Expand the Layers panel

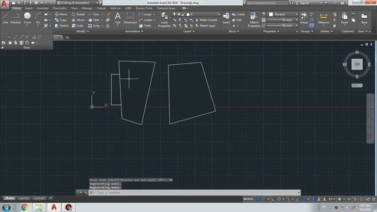tap(189, 31)
